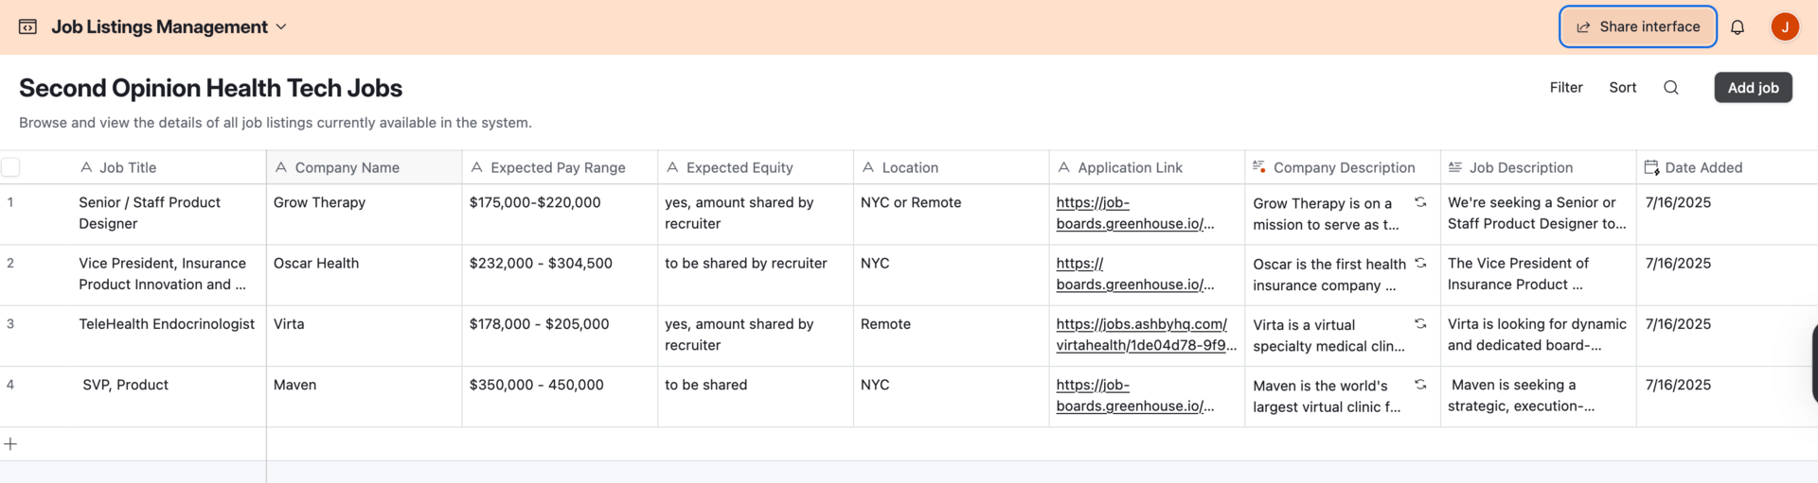Viewport: 1818px width, 483px height.
Task: Click the text type icon on Expected Pay Range header
Action: pos(477,167)
